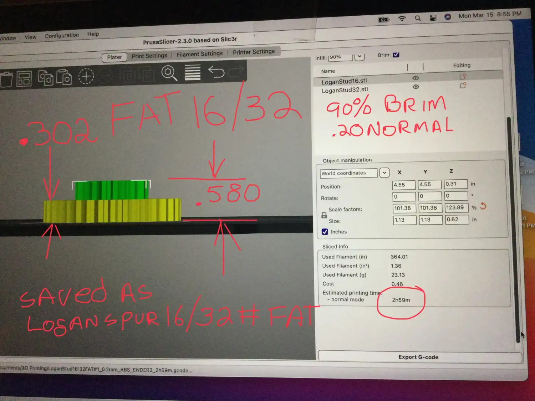Click the Size Z field showing 0.62

pyautogui.click(x=457, y=220)
